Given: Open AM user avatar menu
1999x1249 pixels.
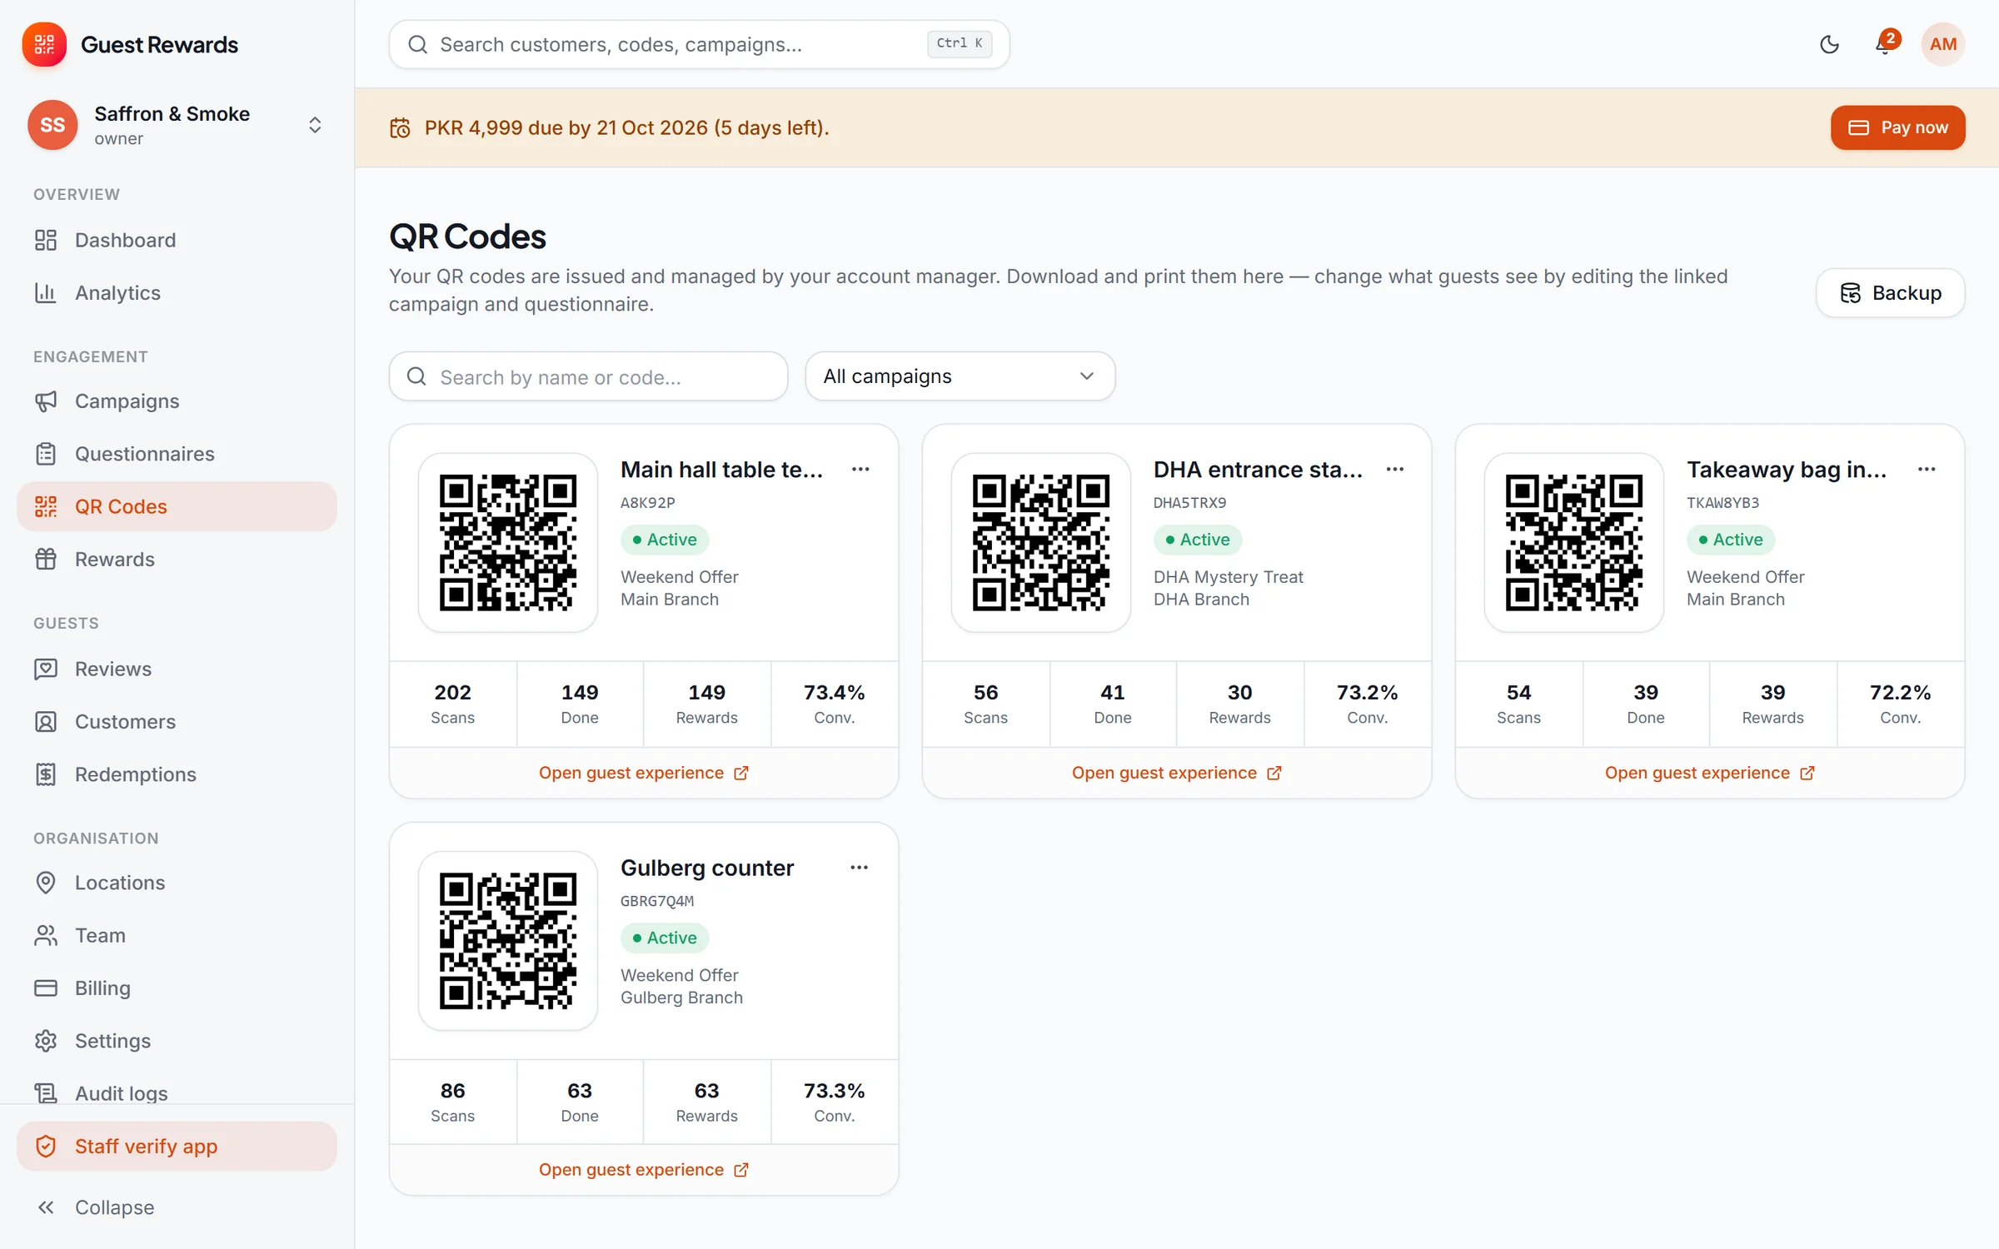Looking at the screenshot, I should (x=1942, y=44).
